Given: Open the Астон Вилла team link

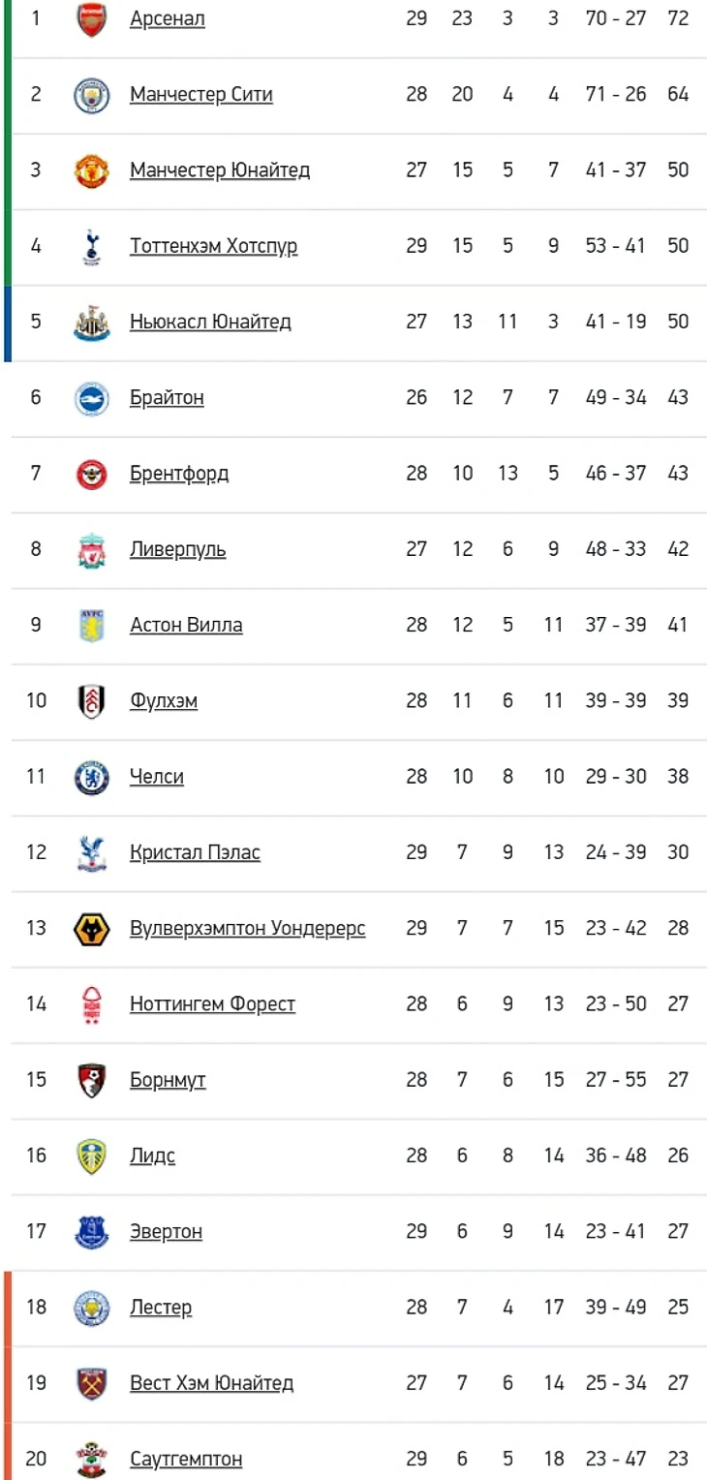Looking at the screenshot, I should point(186,625).
